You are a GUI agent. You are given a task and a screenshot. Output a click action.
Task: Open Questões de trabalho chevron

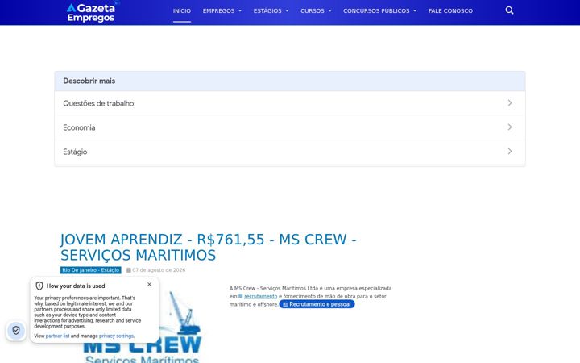point(510,103)
